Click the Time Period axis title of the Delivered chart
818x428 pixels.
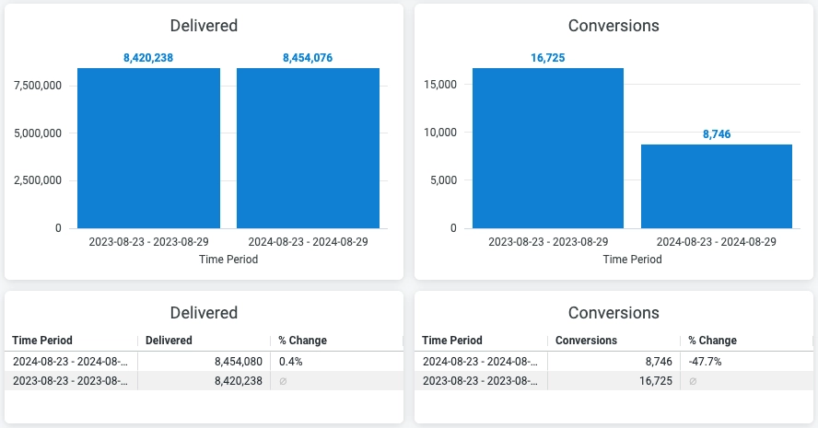click(x=228, y=259)
